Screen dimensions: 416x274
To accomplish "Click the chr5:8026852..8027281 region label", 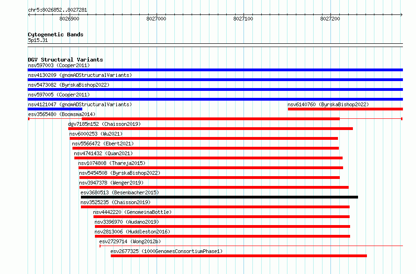I will pos(57,10).
